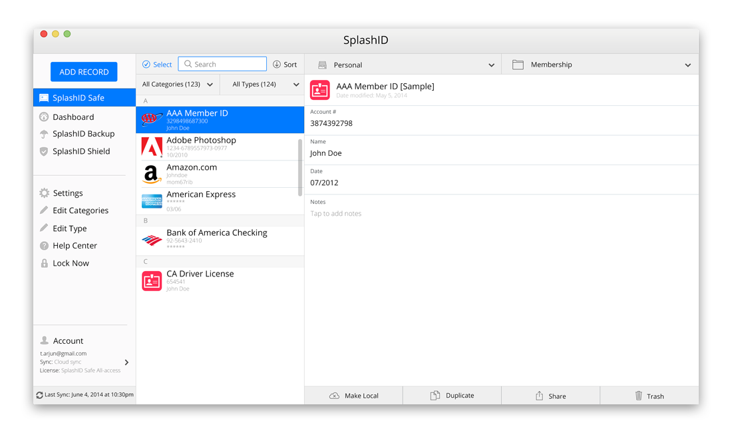The height and width of the screenshot is (433, 732).
Task: Open the Dashboard section
Action: (x=73, y=117)
